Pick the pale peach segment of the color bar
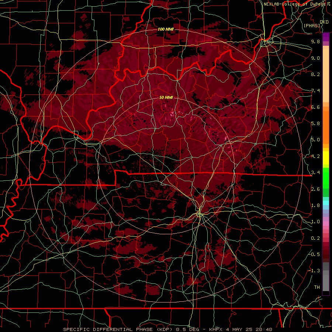332x332 pixels. click(x=326, y=76)
